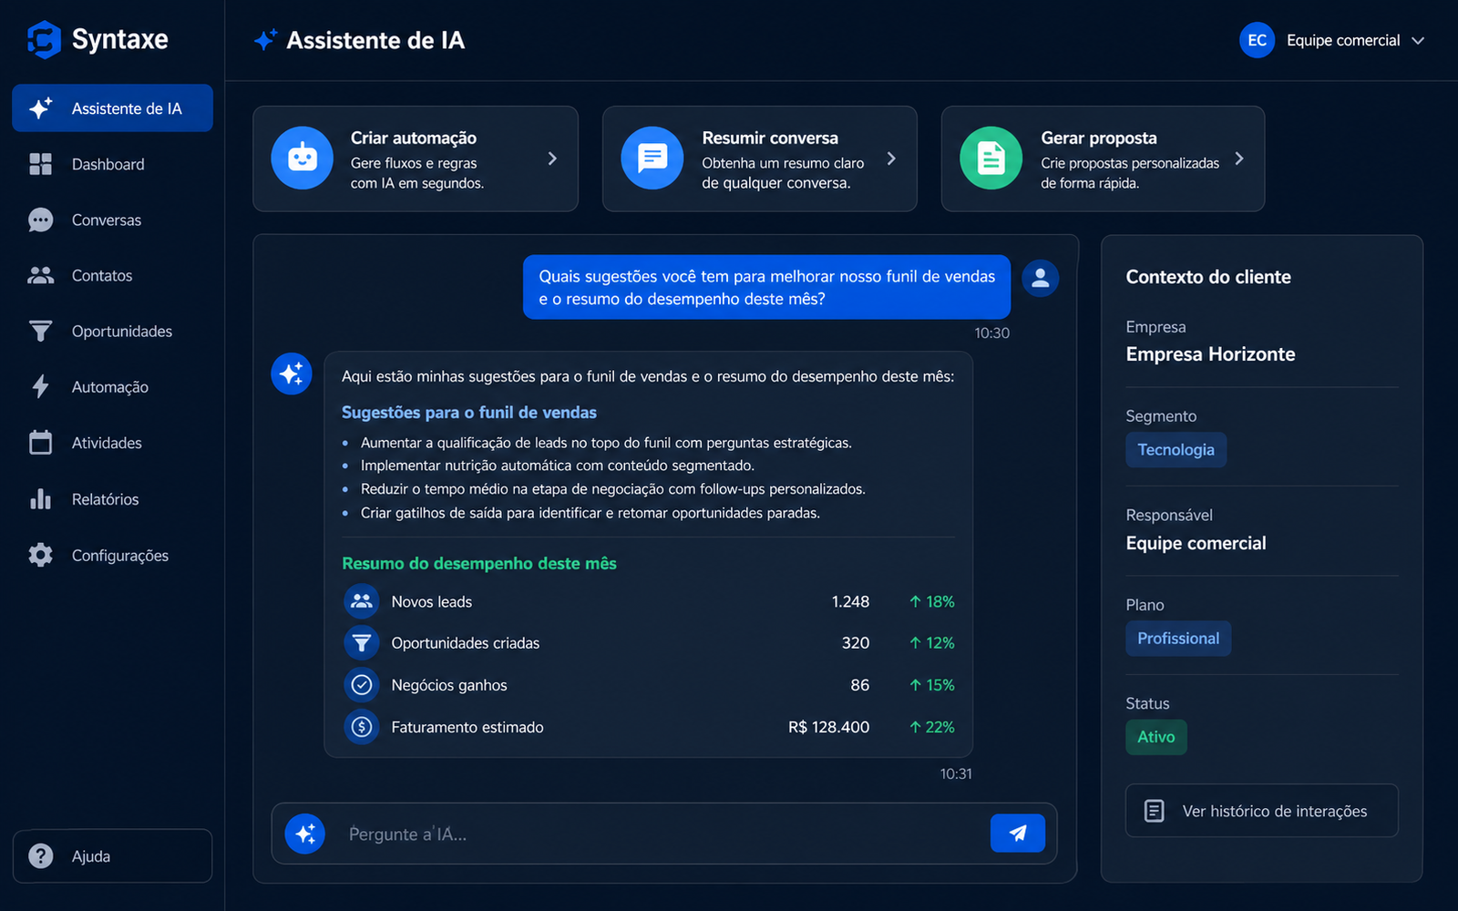The width and height of the screenshot is (1458, 911).
Task: Click Equipe comercial under Responsável
Action: (x=1196, y=543)
